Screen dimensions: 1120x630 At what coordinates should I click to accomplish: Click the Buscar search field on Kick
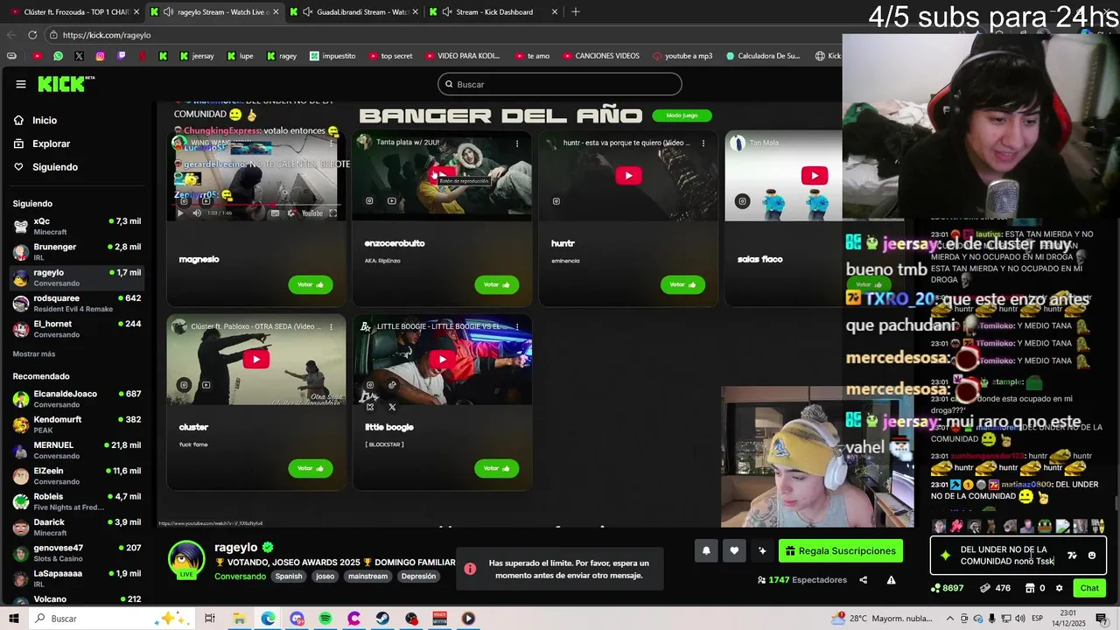(559, 84)
